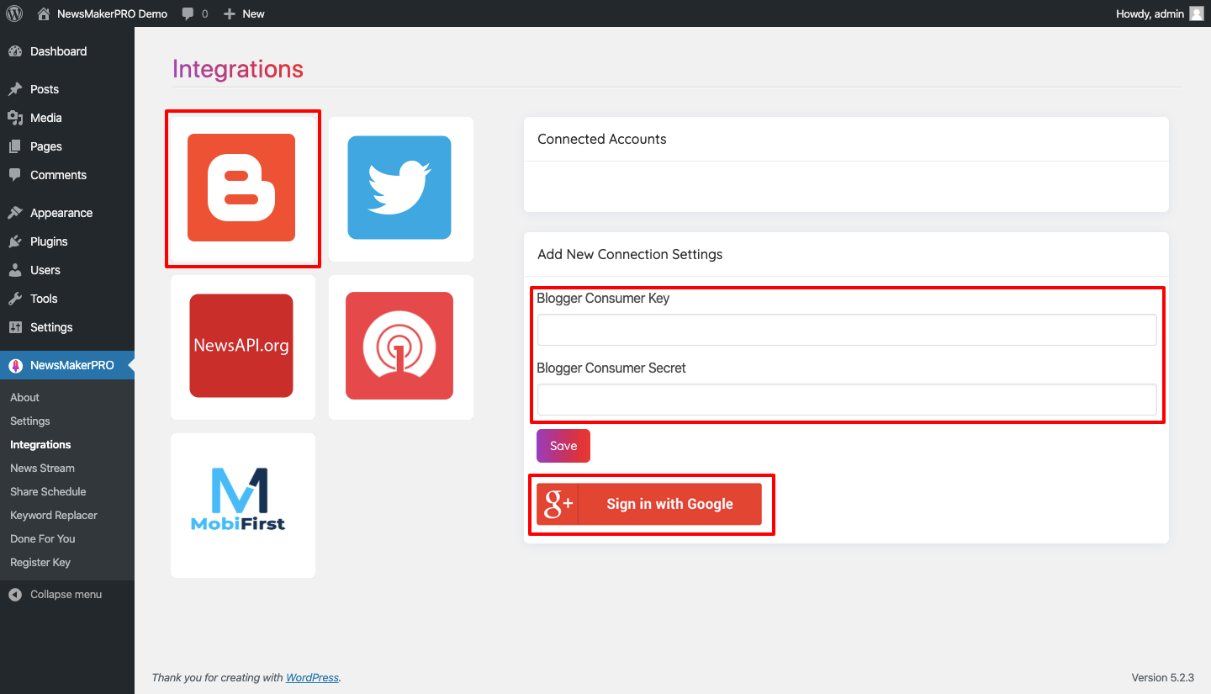Click the Pages icon in sidebar

click(15, 146)
